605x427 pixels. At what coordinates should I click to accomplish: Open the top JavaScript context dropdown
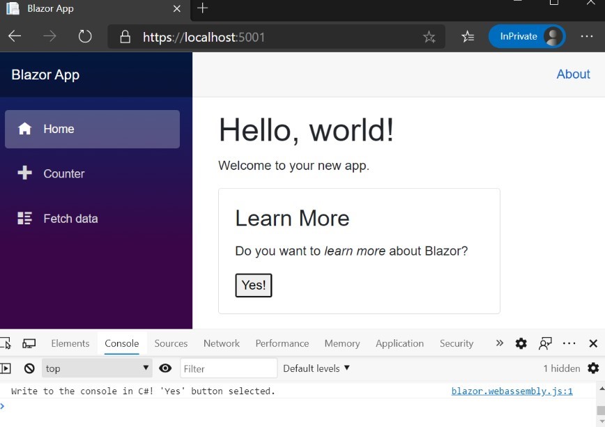point(97,368)
